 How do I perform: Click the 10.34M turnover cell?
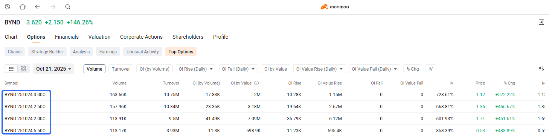pyautogui.click(x=172, y=107)
